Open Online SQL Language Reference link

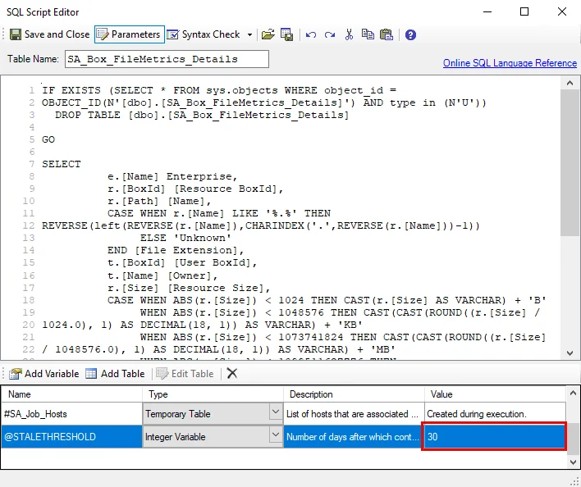(x=510, y=63)
